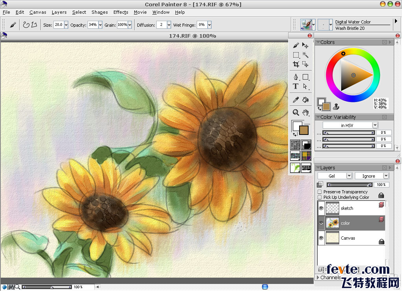Select the Brush tool in the toolbox
Viewport: 402px width, 291px height.
pos(296,45)
